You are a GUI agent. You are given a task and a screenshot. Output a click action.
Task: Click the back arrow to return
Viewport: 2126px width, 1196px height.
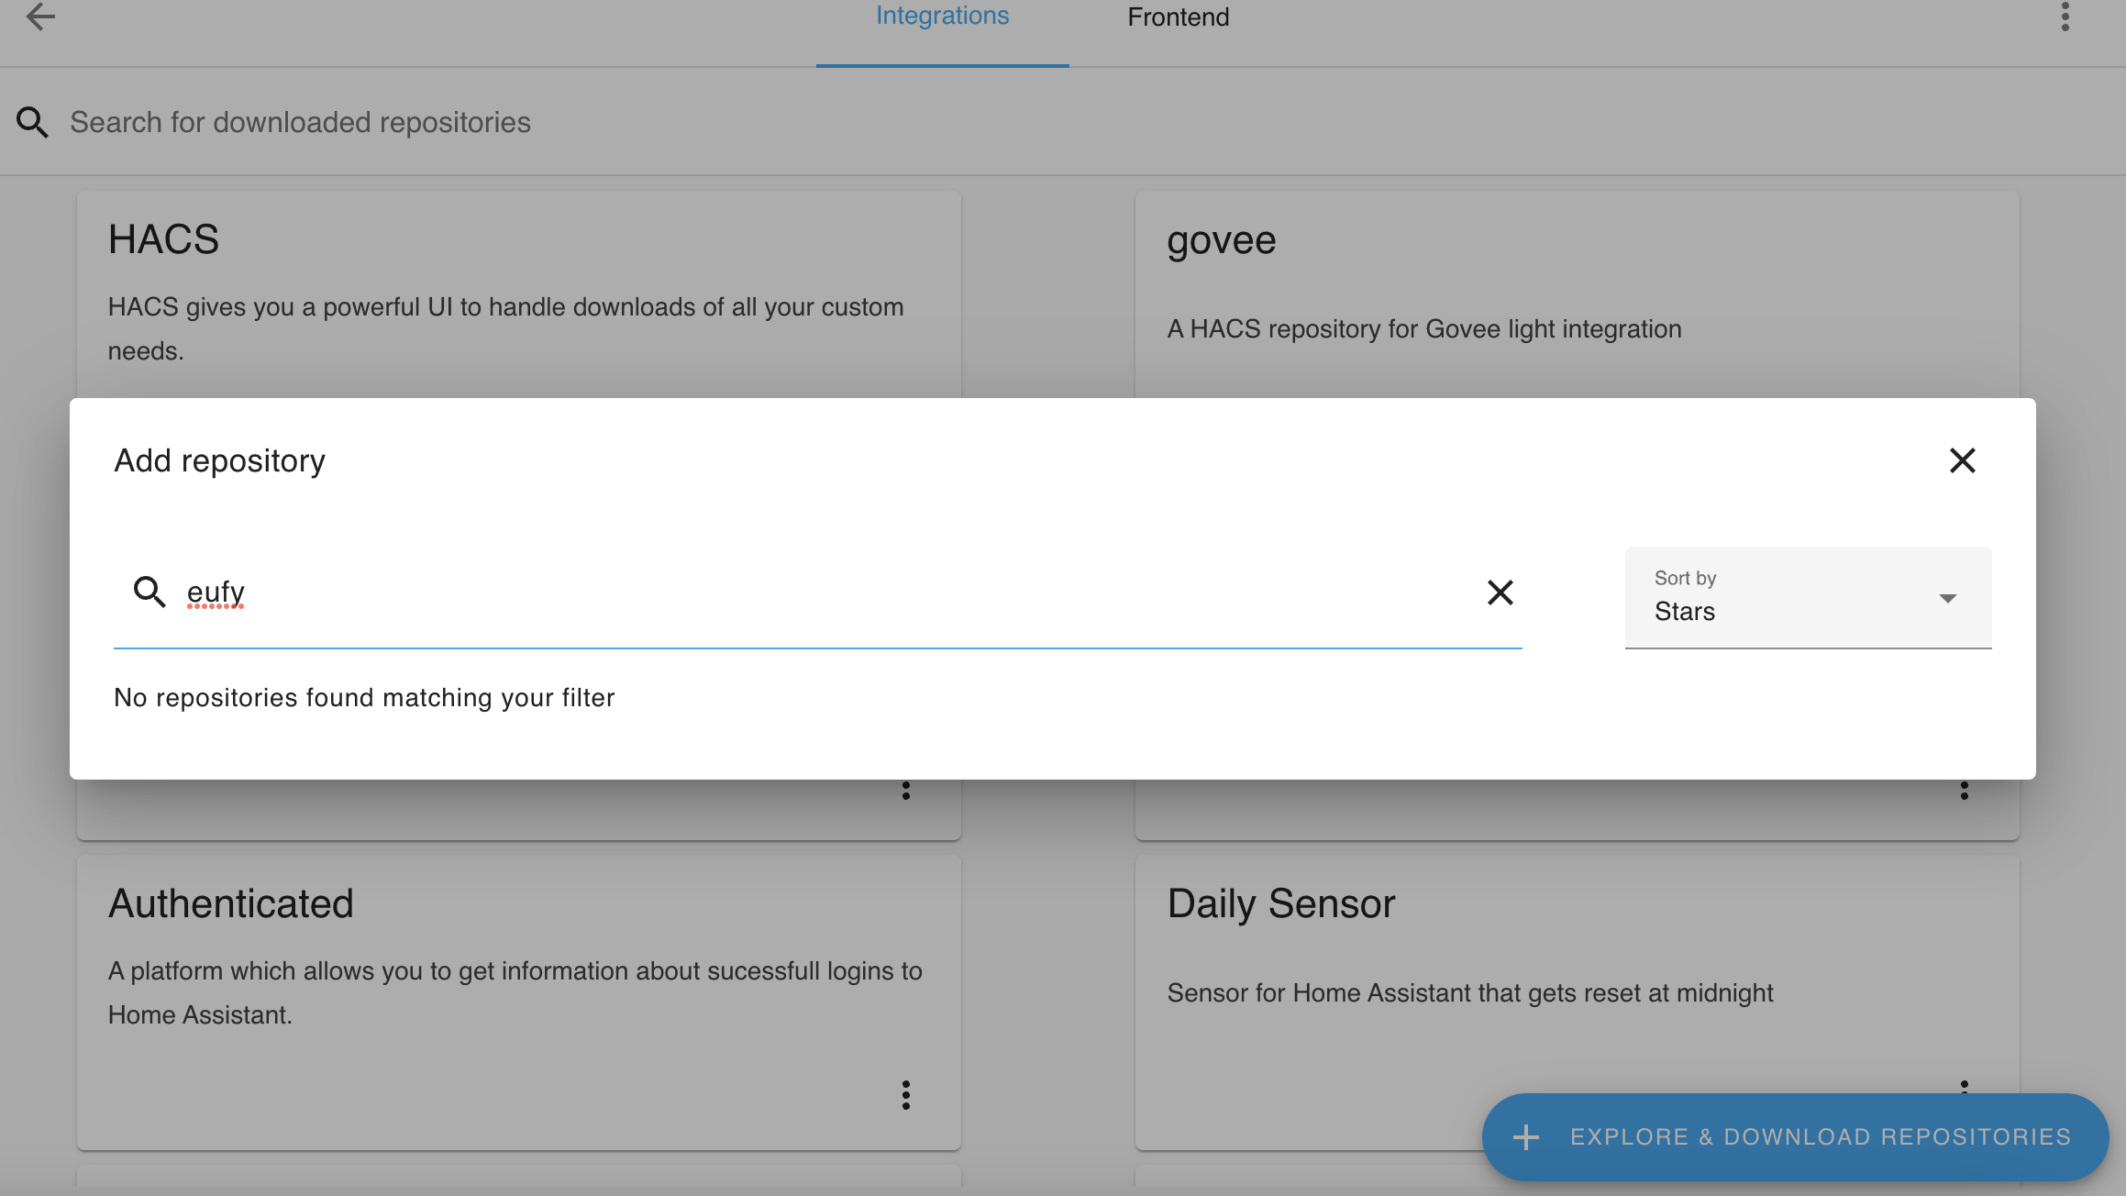(40, 17)
